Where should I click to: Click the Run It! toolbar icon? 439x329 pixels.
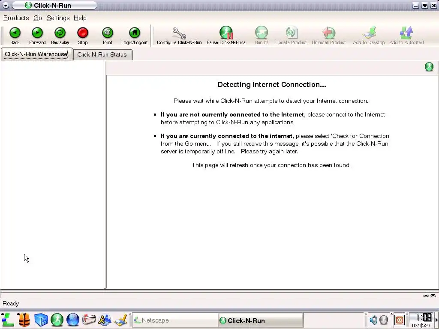(262, 36)
